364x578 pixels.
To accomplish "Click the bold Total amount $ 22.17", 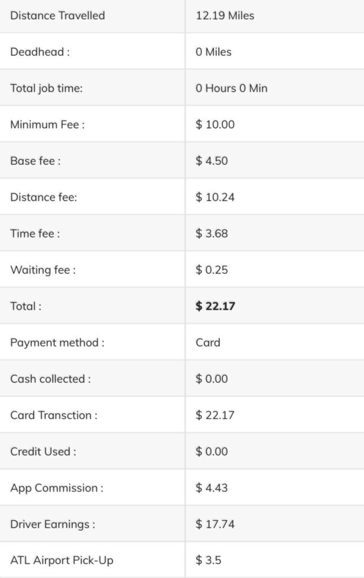I will [215, 306].
